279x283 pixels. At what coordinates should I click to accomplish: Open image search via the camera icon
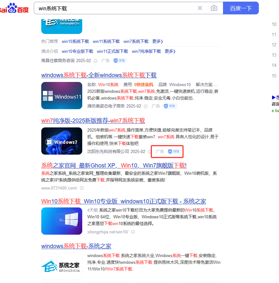click(x=214, y=8)
